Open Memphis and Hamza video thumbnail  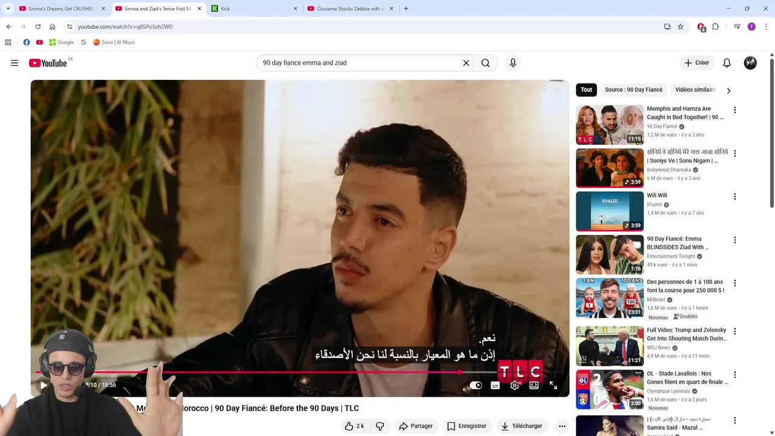tap(610, 125)
